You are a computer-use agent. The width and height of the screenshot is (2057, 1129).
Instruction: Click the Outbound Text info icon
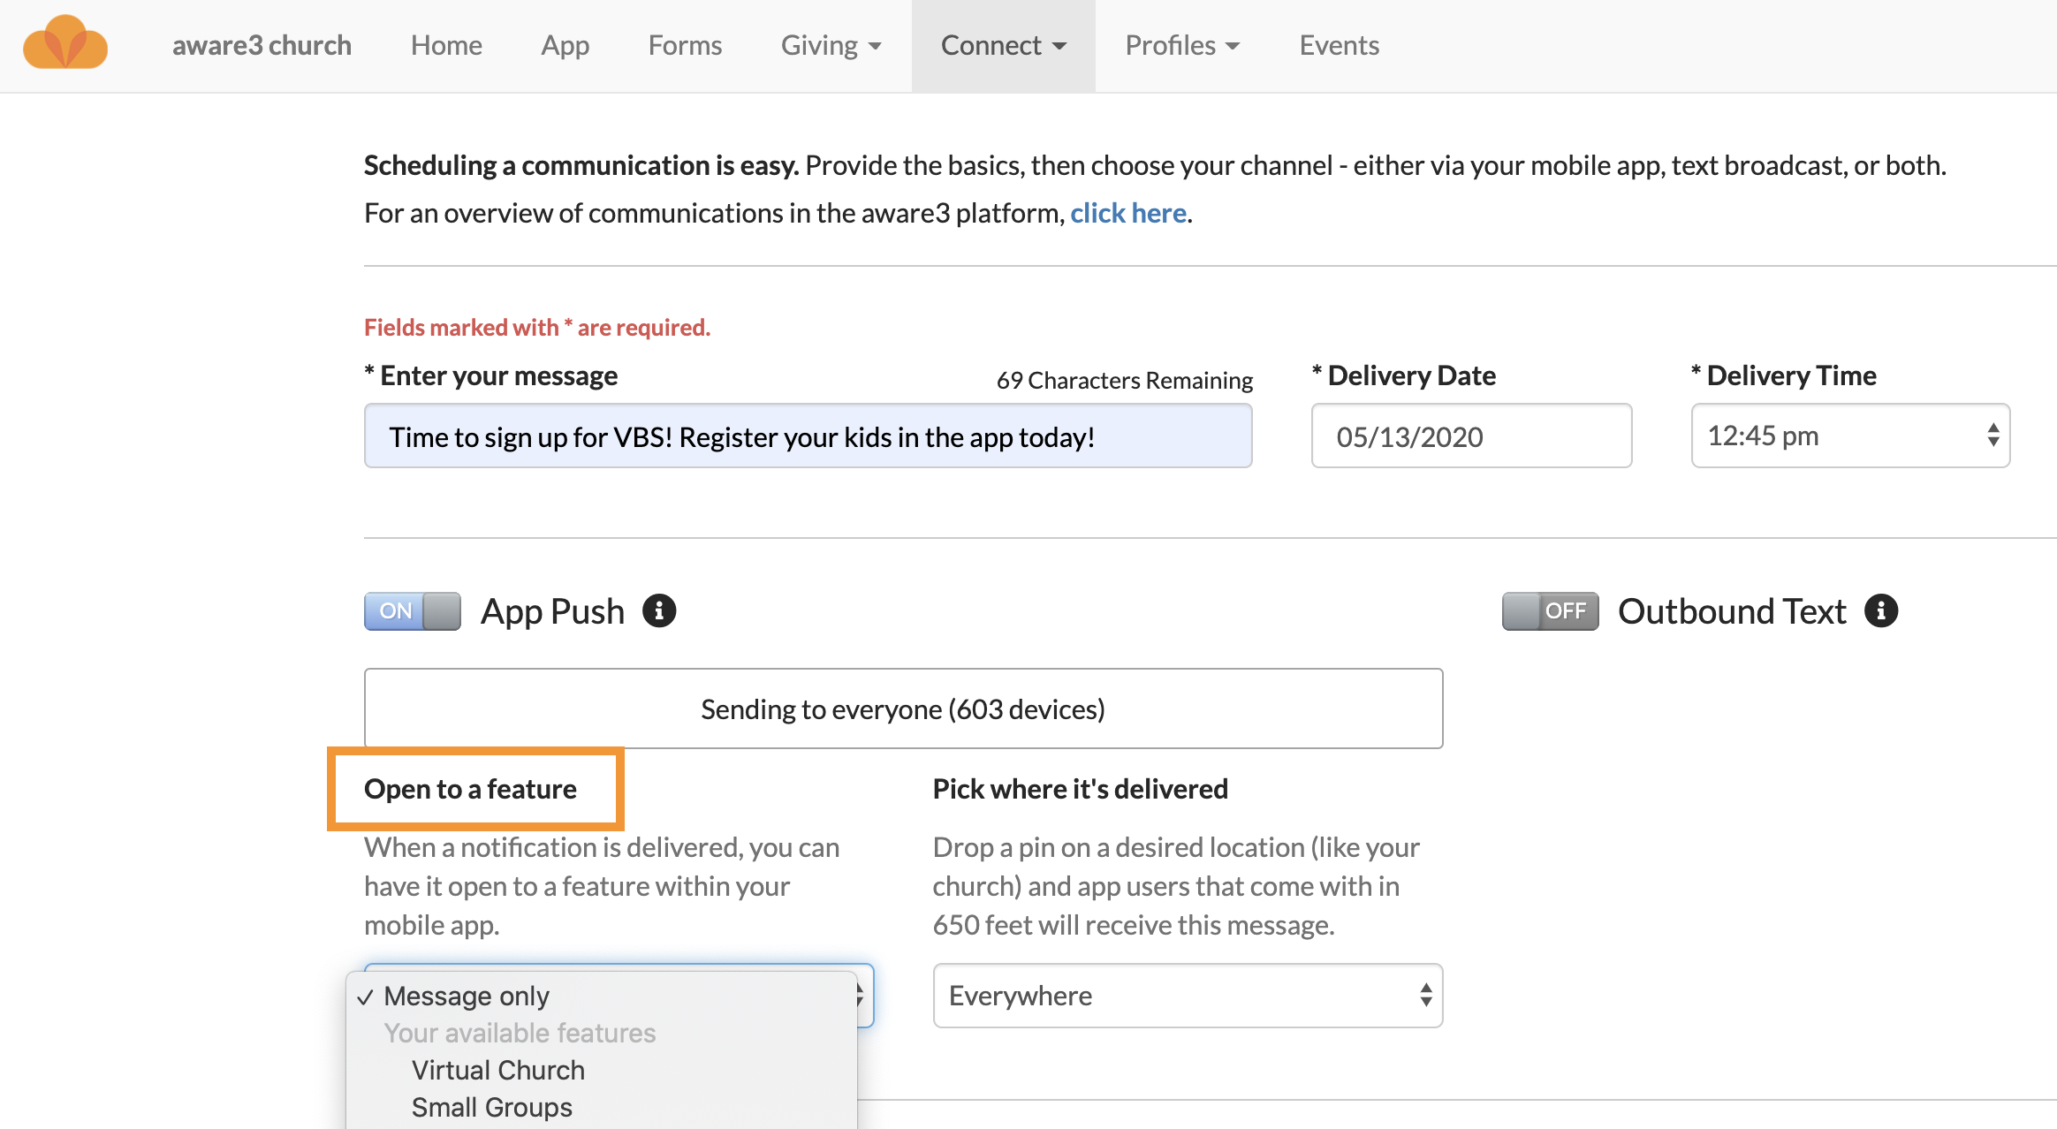point(1881,610)
